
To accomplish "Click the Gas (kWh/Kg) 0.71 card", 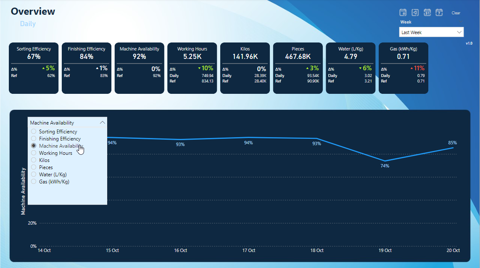I will tap(403, 68).
